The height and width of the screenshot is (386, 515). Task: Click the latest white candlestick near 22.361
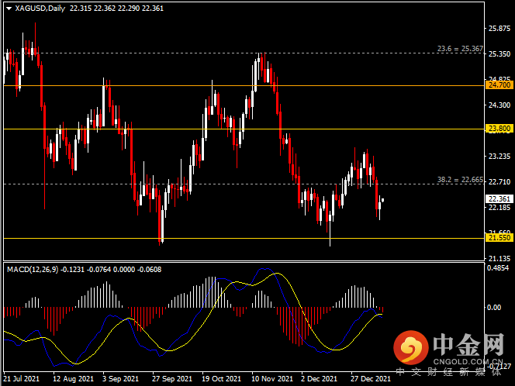tap(382, 200)
